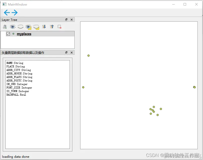The width and height of the screenshot is (203, 160).
Task: Uncheck the myplaces layer checkbox
Action: click(8, 34)
